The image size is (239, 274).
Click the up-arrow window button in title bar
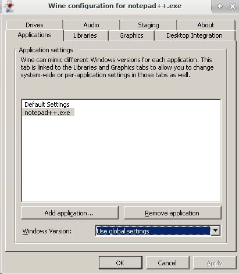coord(220,6)
